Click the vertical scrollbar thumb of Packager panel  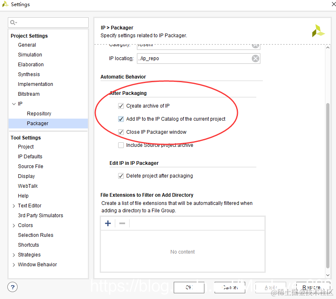click(x=328, y=186)
